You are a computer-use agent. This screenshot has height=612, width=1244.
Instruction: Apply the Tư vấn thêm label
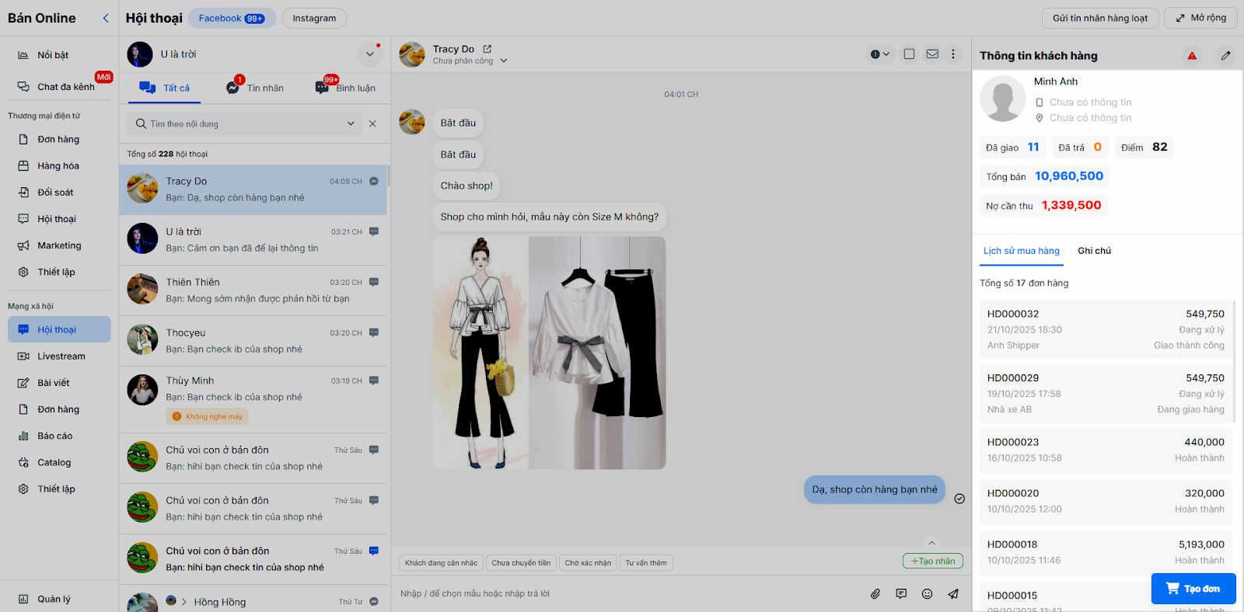(646, 563)
